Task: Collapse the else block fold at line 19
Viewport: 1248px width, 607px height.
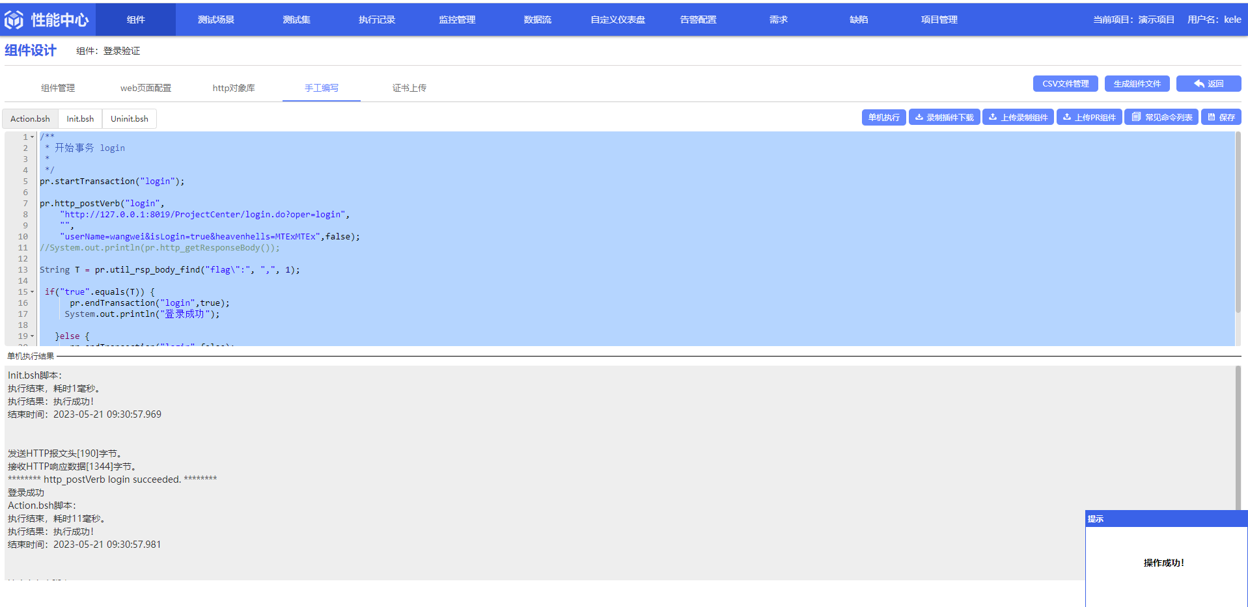Action: (33, 336)
